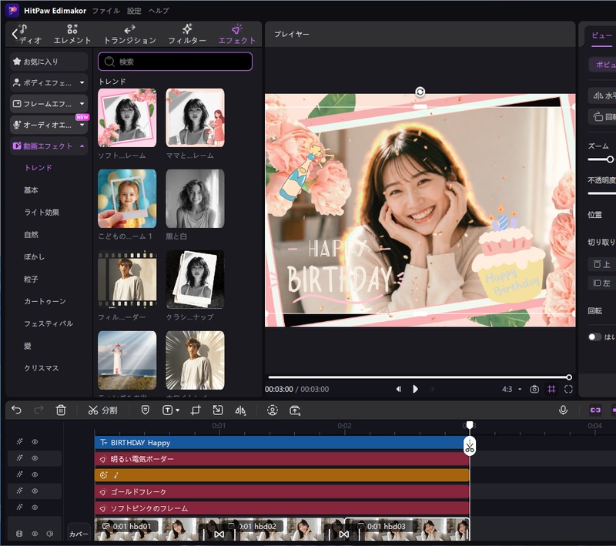
Task: Collapse 動画エフェクト category
Action: [49, 146]
